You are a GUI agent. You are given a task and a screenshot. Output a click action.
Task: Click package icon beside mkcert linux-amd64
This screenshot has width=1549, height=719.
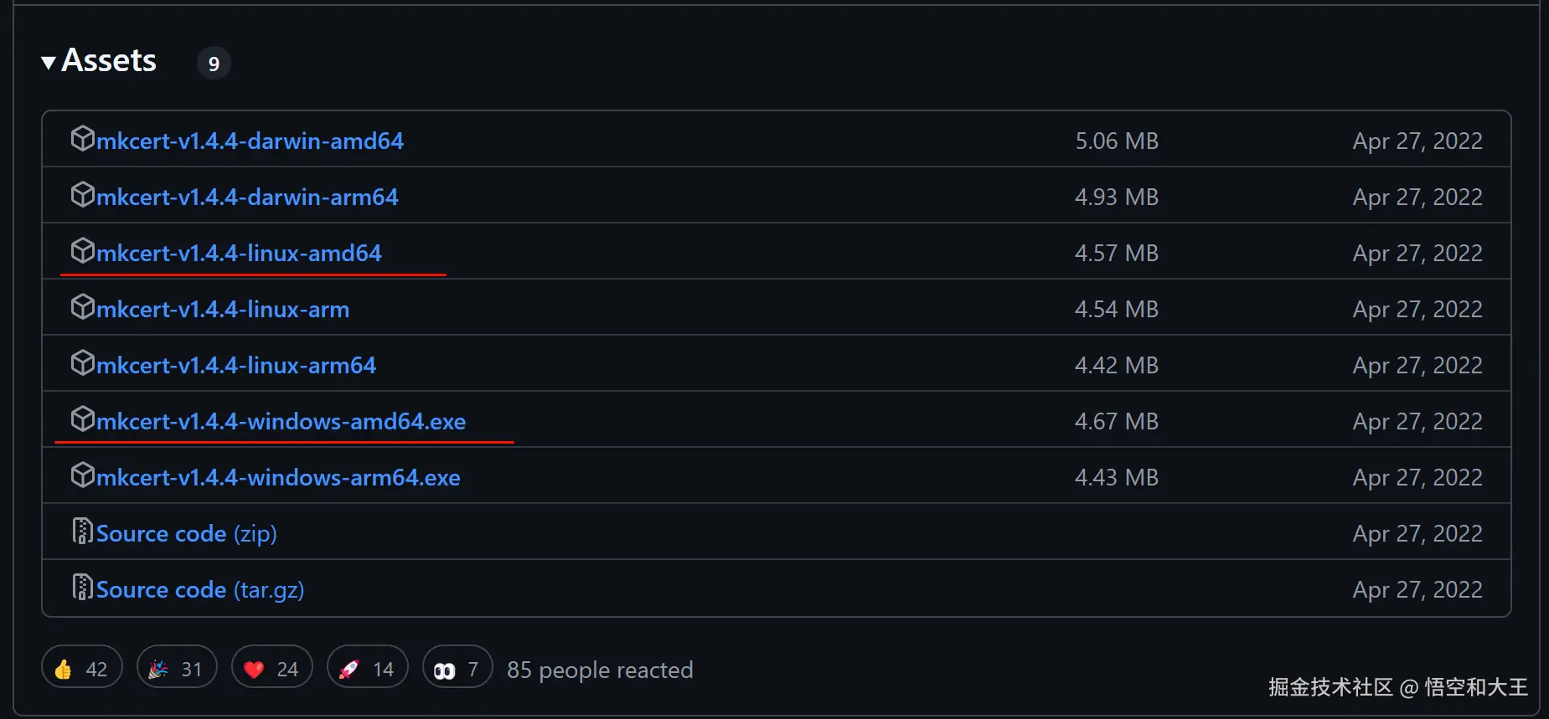[82, 250]
